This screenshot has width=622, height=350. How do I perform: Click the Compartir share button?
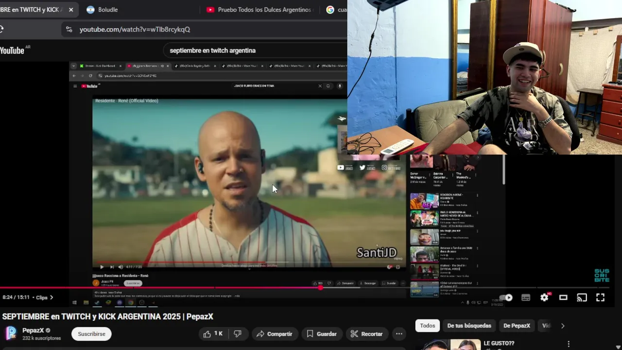click(274, 334)
